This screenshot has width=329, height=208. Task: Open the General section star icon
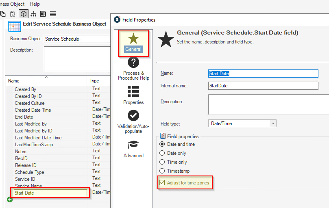tap(133, 39)
